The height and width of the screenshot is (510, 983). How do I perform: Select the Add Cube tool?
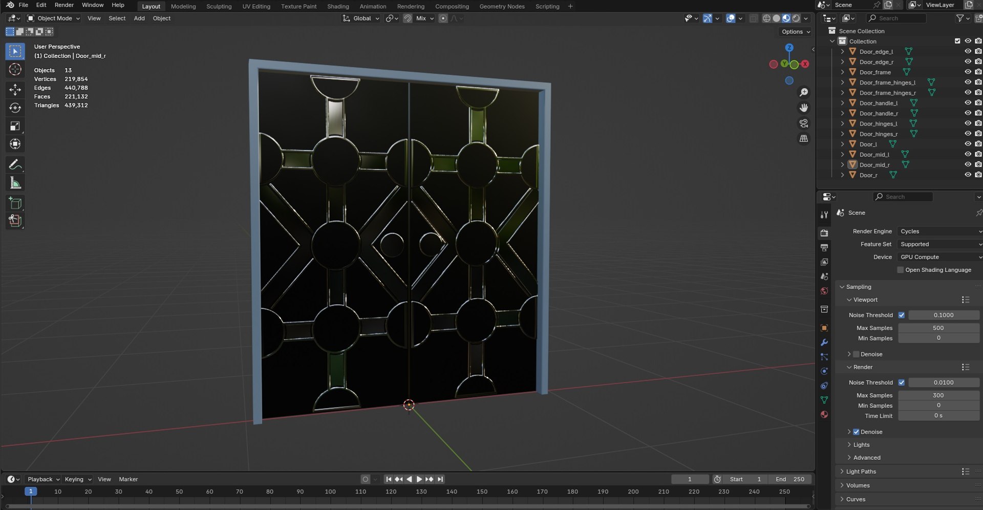pos(15,203)
